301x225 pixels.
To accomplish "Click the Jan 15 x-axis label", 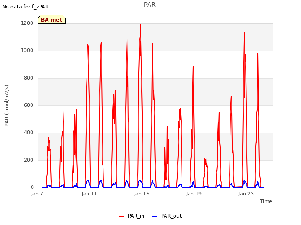I will point(142,194).
